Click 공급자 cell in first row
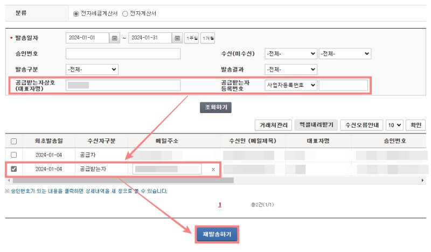The height and width of the screenshot is (252, 431). pos(88,155)
